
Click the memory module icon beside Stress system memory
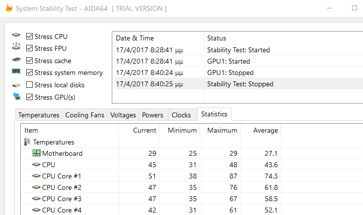click(16, 71)
